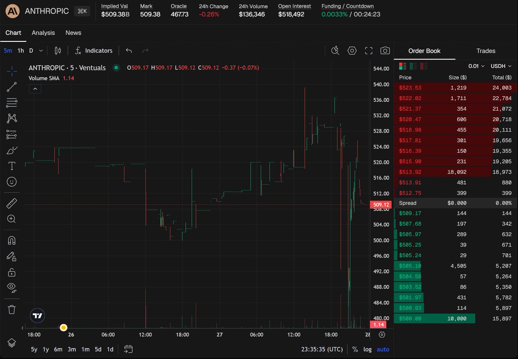The image size is (518, 359).
Task: Click the $513.92 ask row
Action: (455, 172)
